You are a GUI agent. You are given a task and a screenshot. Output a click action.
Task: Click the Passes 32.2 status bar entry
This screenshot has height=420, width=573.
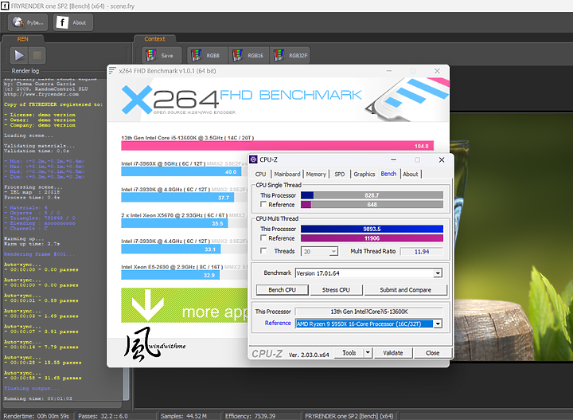[103, 416]
